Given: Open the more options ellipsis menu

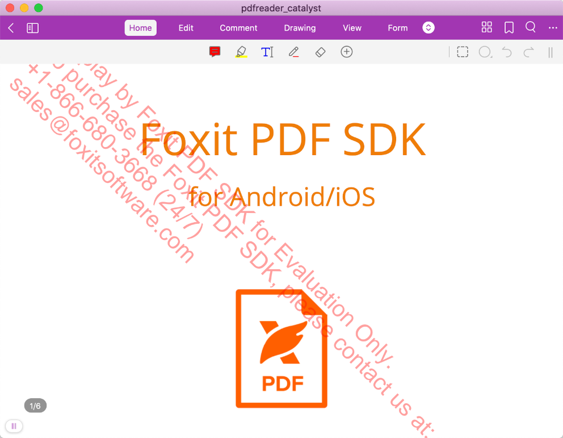Looking at the screenshot, I should pyautogui.click(x=553, y=28).
